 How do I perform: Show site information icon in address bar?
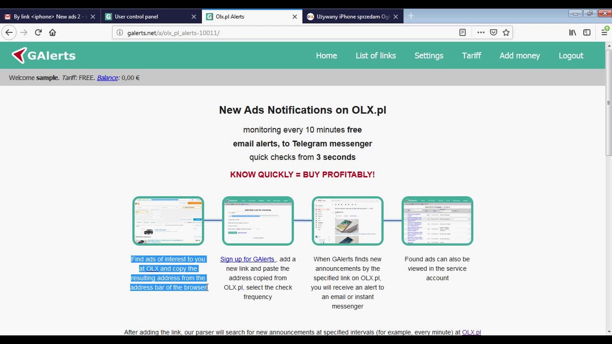120,32
